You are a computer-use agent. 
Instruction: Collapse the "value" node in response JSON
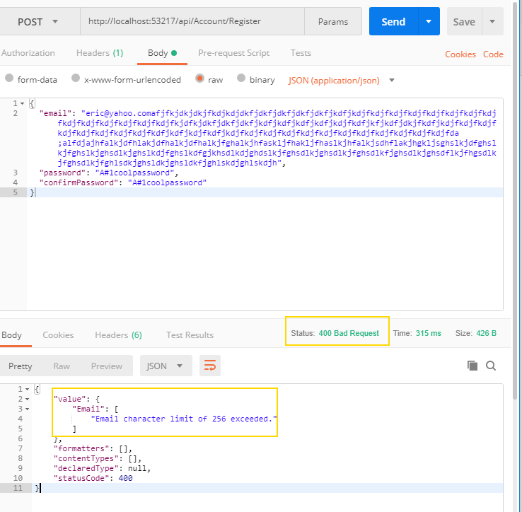pyautogui.click(x=27, y=399)
